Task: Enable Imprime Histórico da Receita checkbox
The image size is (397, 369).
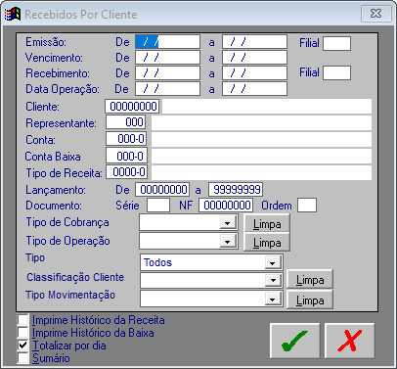Action: coord(23,320)
